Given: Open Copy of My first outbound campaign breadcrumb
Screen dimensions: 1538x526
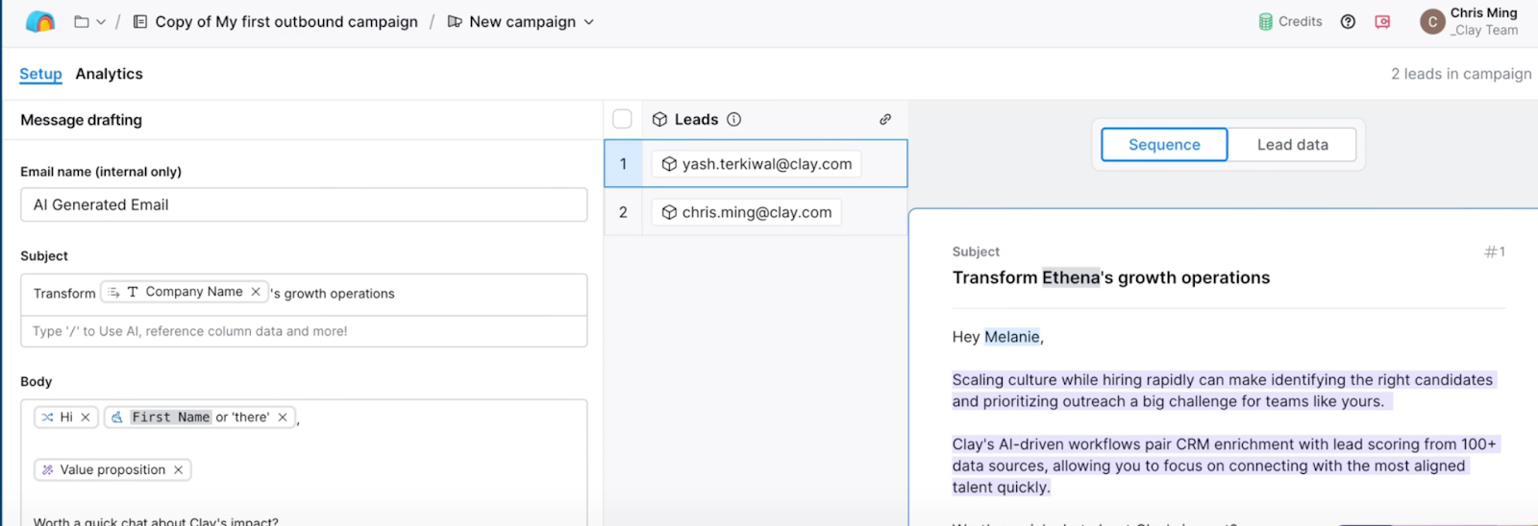Looking at the screenshot, I should click(x=286, y=21).
